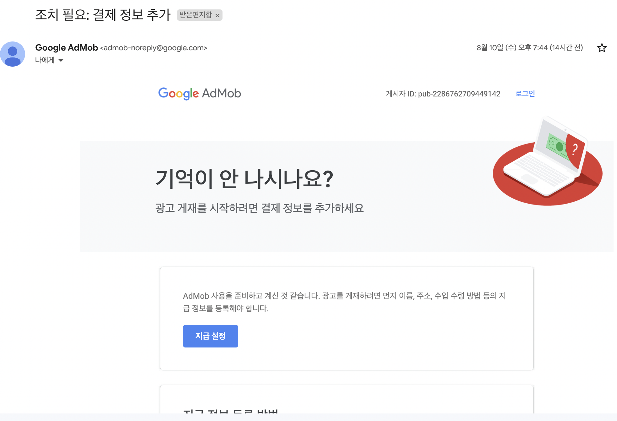This screenshot has height=421, width=617.
Task: Click the sender address admob-noreply@google.com
Action: point(153,48)
